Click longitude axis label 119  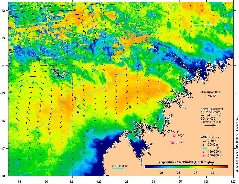pos(19,181)
